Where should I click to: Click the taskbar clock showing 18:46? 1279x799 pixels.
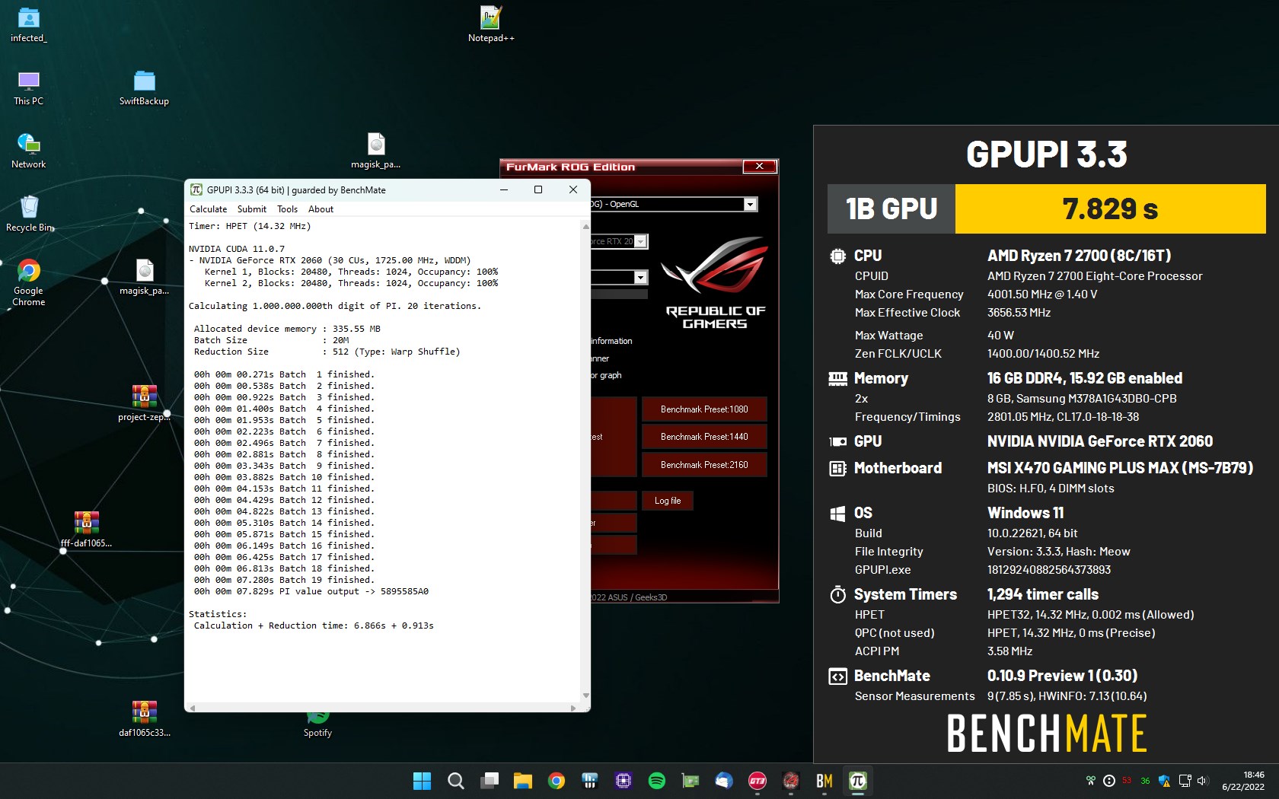tap(1242, 781)
